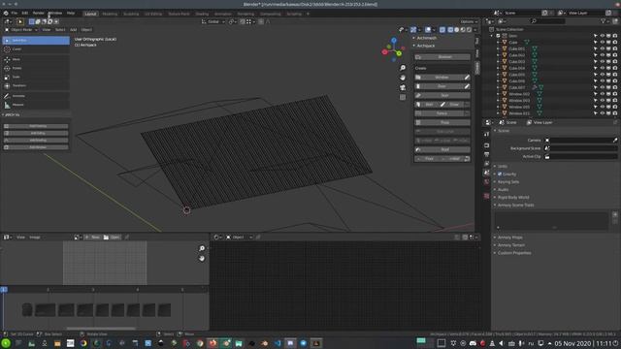Open Scene properties tab icon
The image size is (621, 349).
(486, 173)
